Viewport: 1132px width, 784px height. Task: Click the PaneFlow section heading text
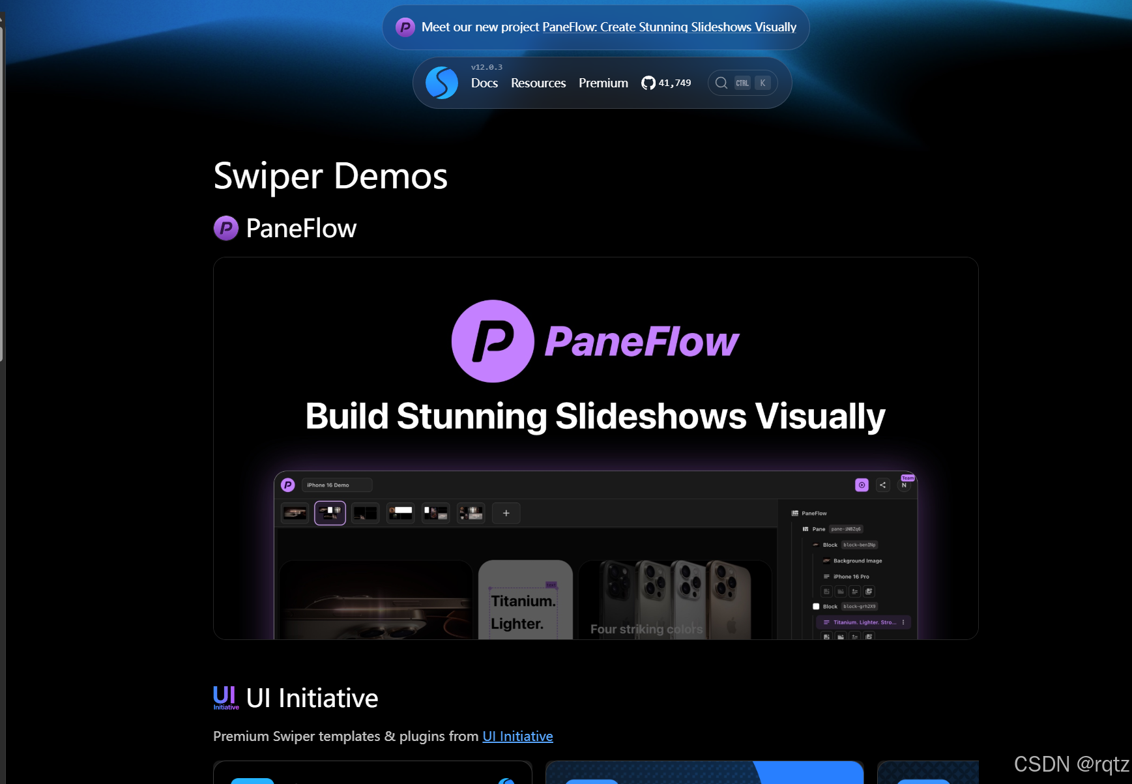pos(301,228)
